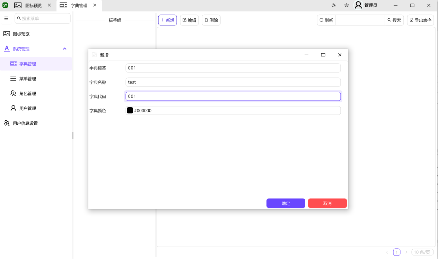This screenshot has width=438, height=259.
Task: Open the 10 条/页 page size dropdown
Action: click(x=422, y=252)
